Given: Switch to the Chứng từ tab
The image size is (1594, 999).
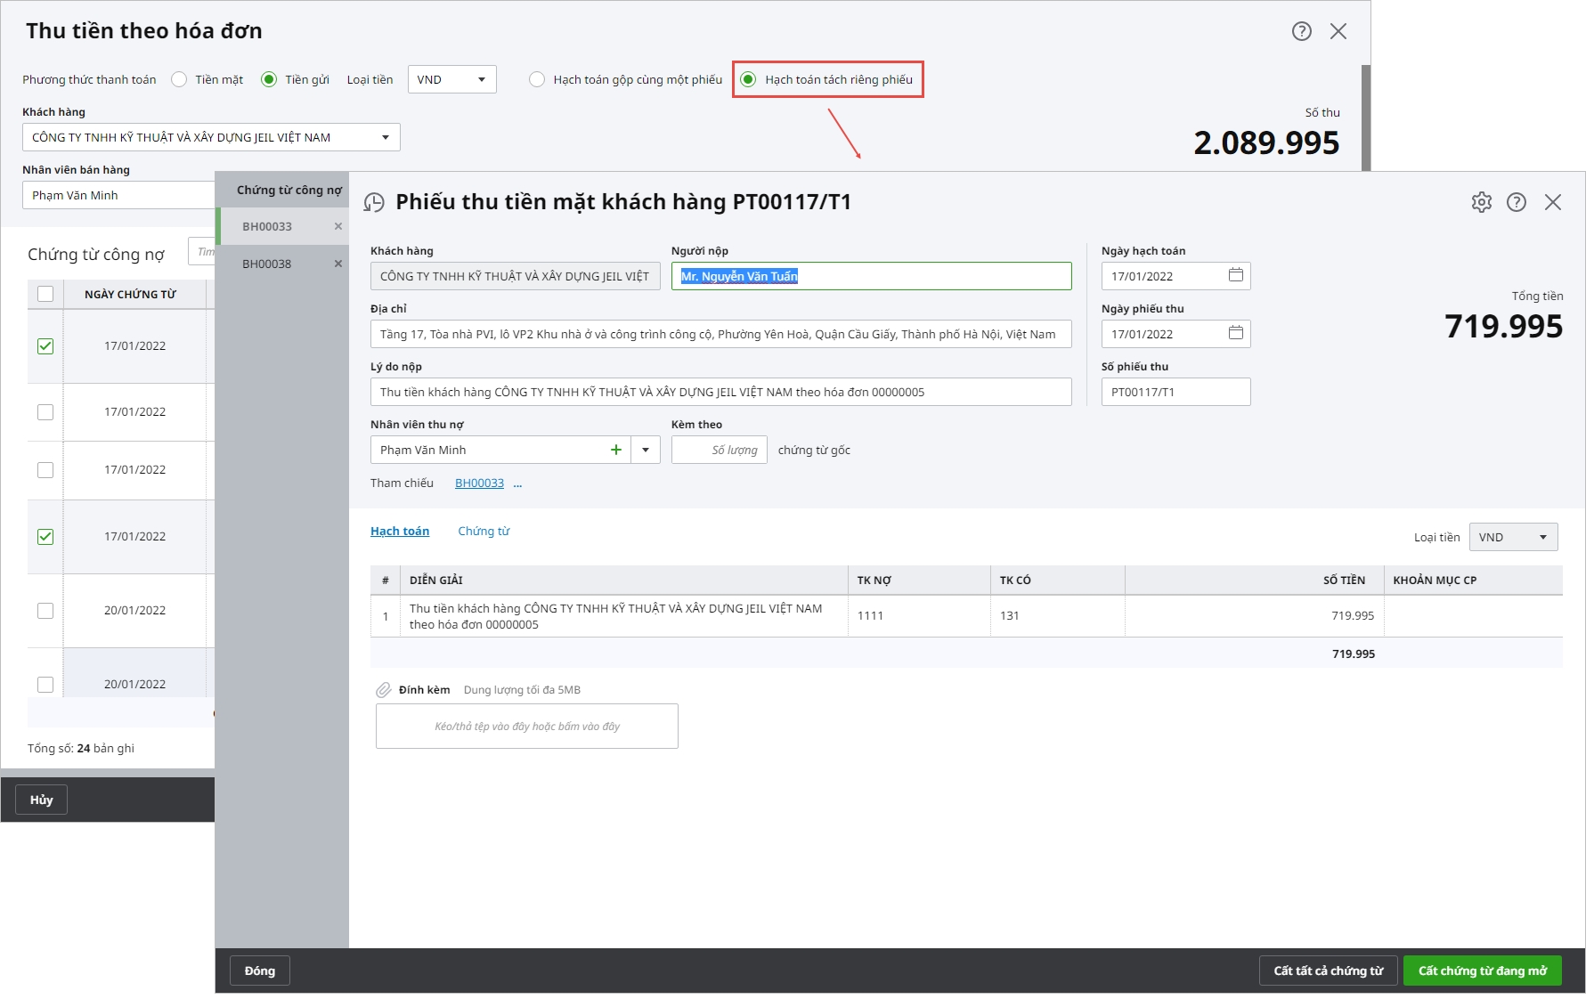Looking at the screenshot, I should (484, 532).
